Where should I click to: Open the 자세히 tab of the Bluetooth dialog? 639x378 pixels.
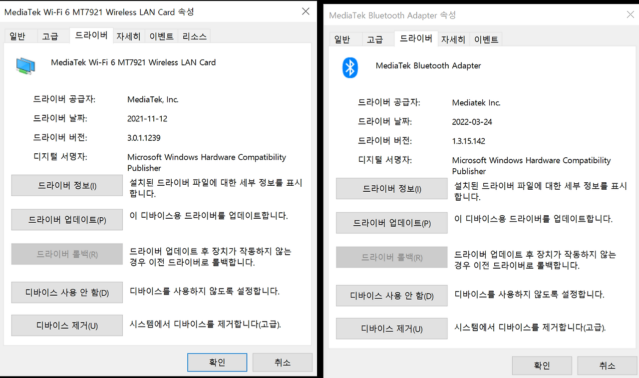pyautogui.click(x=453, y=38)
